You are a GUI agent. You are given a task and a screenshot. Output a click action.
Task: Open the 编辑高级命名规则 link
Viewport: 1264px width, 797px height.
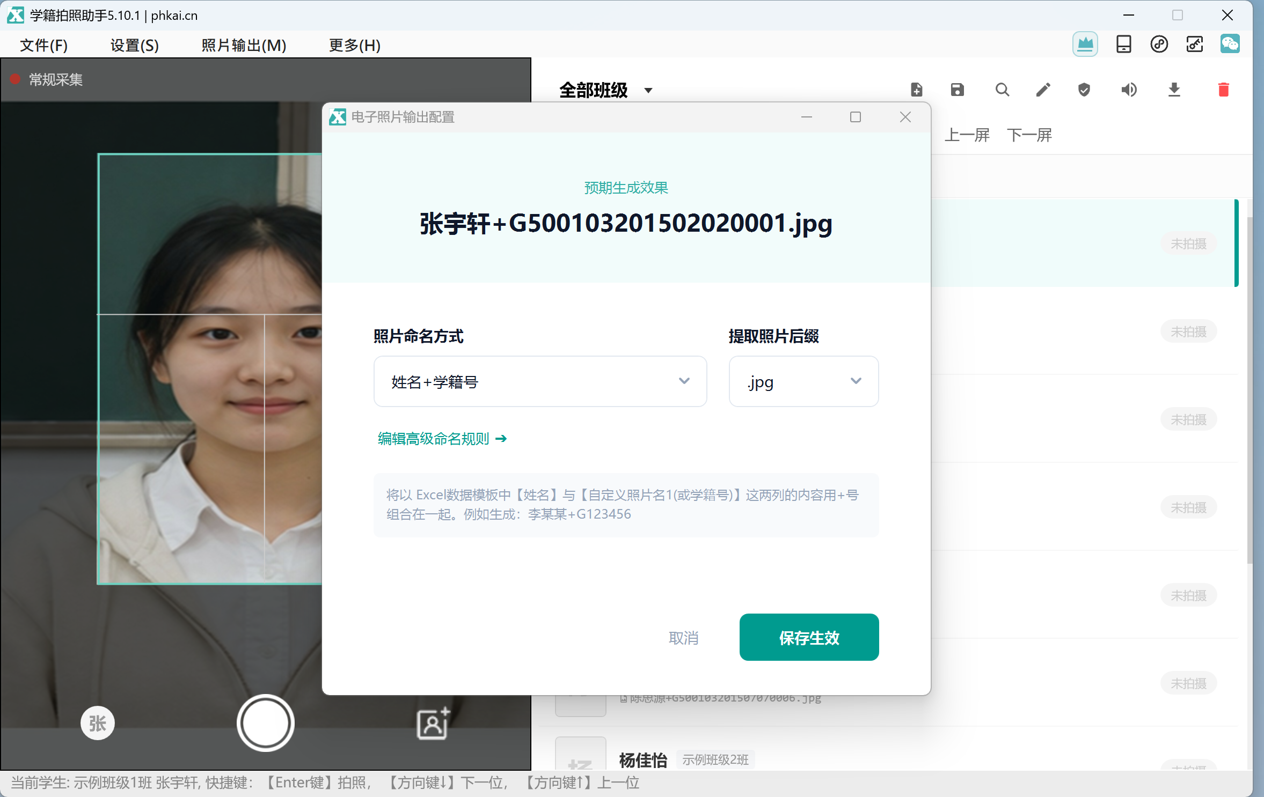pyautogui.click(x=442, y=439)
